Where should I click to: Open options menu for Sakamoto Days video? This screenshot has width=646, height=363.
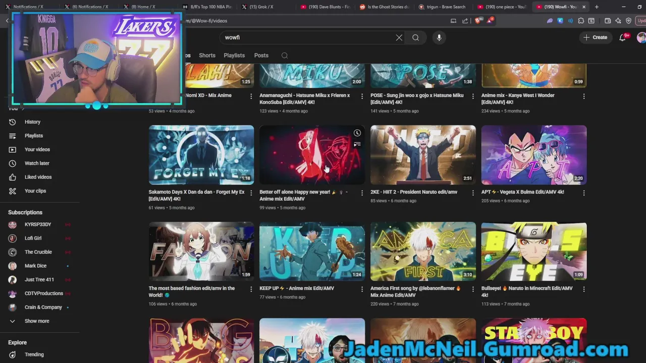[x=251, y=193]
